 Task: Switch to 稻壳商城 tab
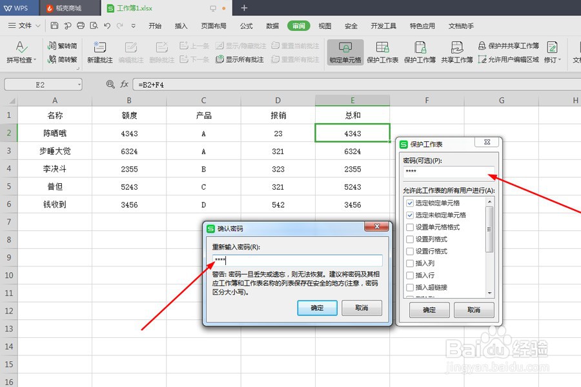(x=69, y=8)
